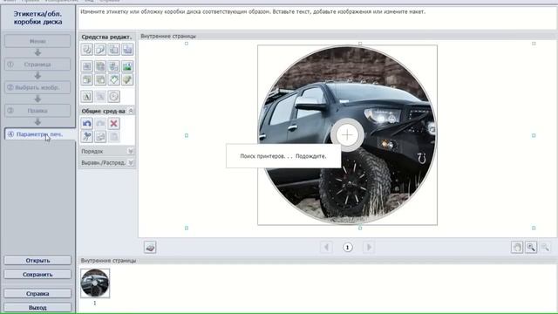This screenshot has height=314, width=558.
Task: Select the hand pan tool below preview
Action: (517, 247)
